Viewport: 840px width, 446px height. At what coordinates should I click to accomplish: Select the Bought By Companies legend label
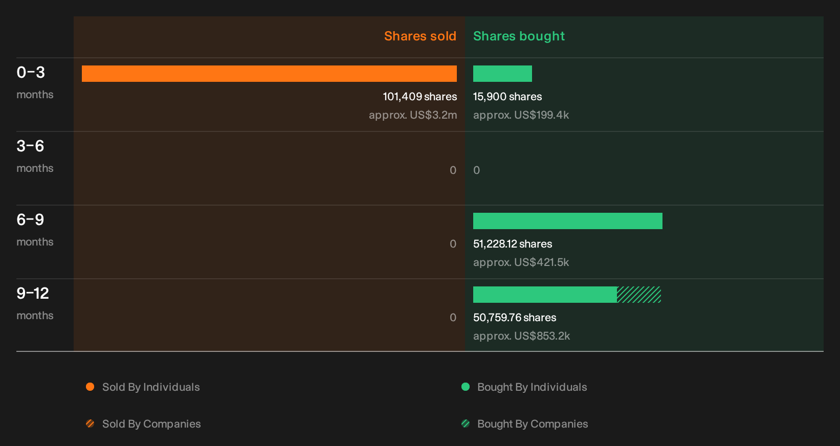point(533,424)
